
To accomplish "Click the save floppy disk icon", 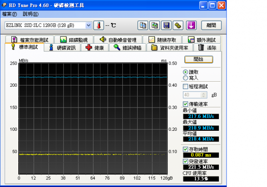I will (x=166, y=25).
